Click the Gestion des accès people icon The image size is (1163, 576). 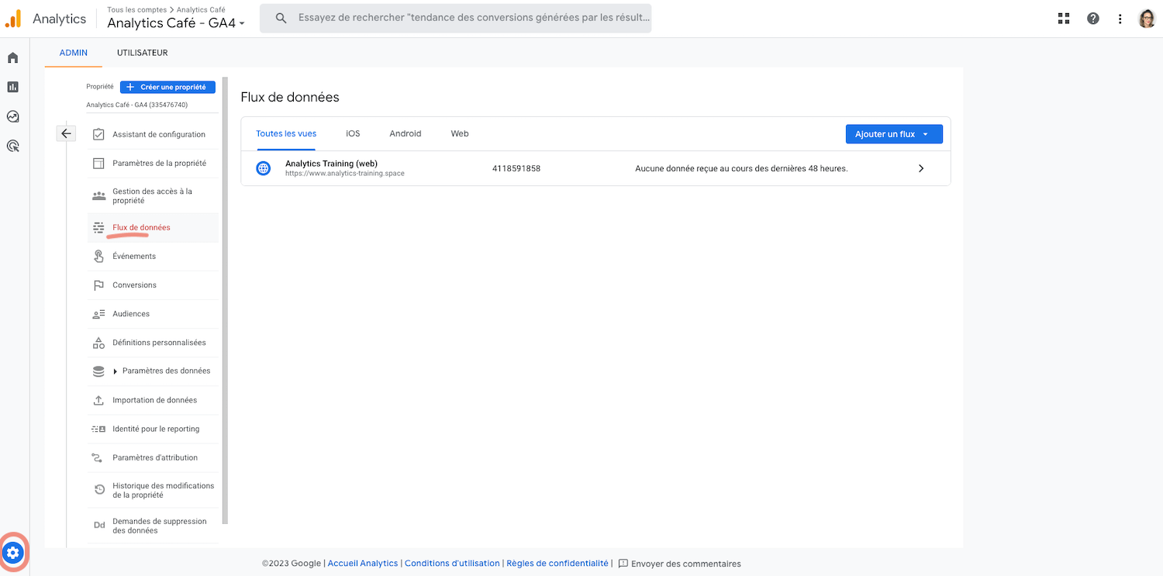[x=98, y=195]
